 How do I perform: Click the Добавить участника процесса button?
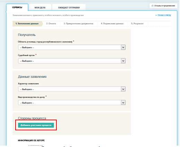pos(36,125)
